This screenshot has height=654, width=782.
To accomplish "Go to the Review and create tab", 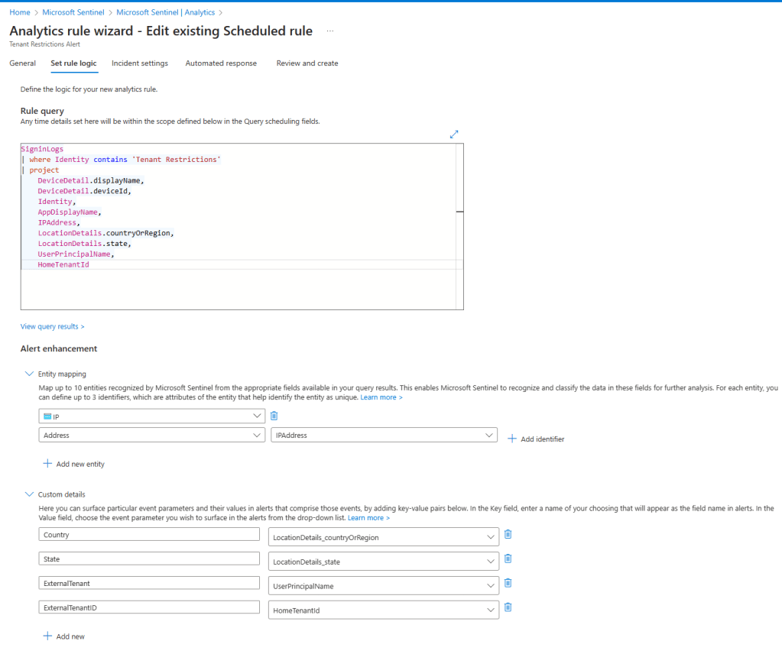I will (307, 63).
